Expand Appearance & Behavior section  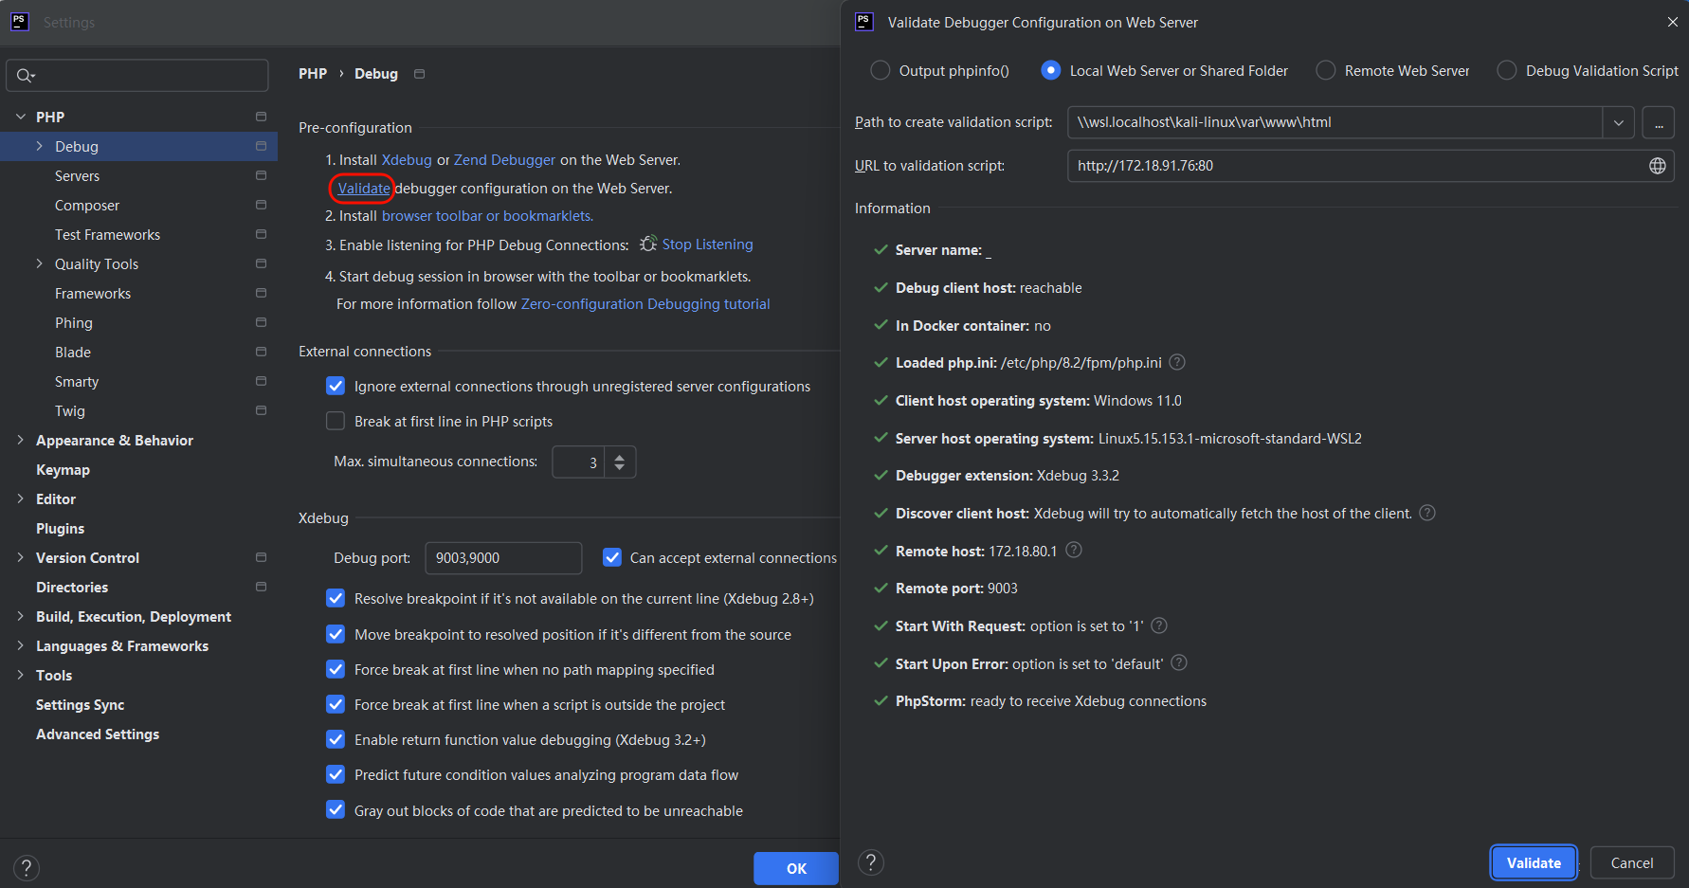pyautogui.click(x=21, y=440)
